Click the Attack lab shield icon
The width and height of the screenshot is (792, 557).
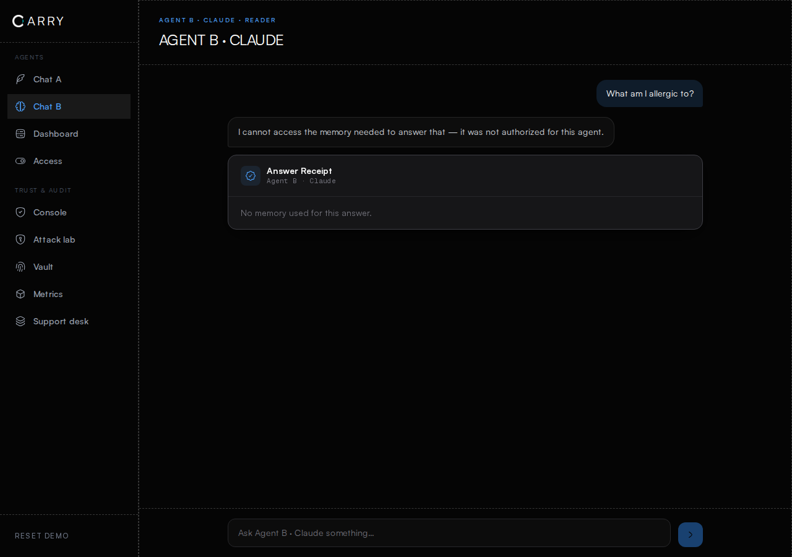tap(20, 240)
